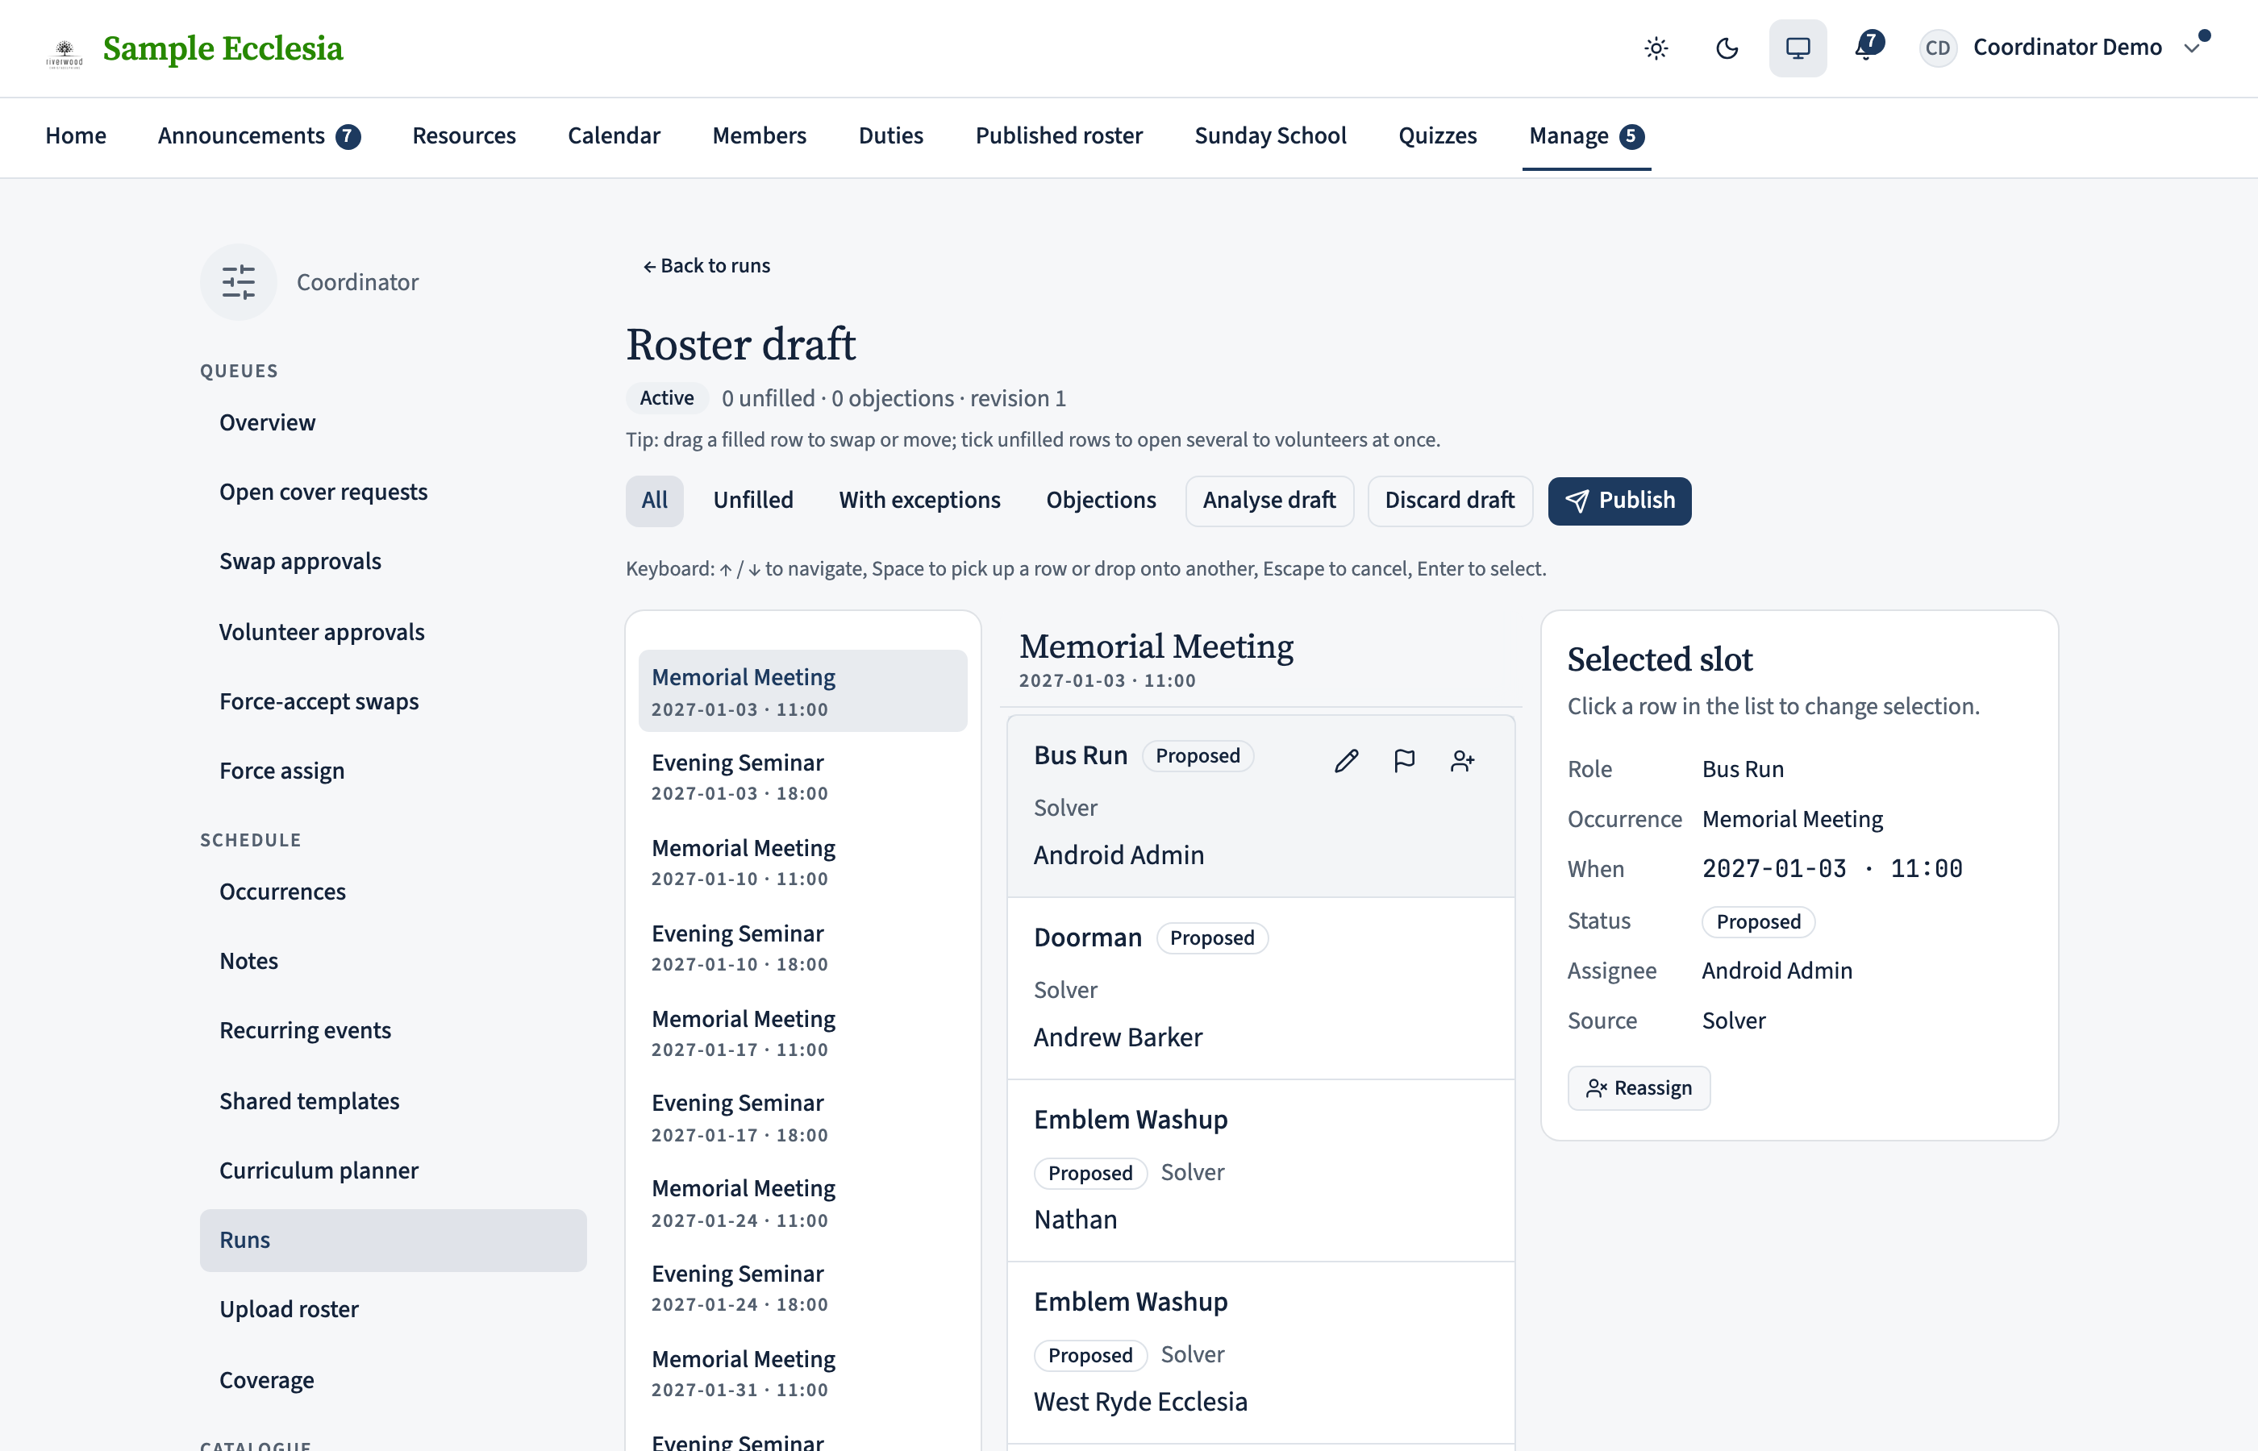Viewport: 2258px width, 1451px height.
Task: Open Notes in Schedule sidebar
Action: point(393,961)
